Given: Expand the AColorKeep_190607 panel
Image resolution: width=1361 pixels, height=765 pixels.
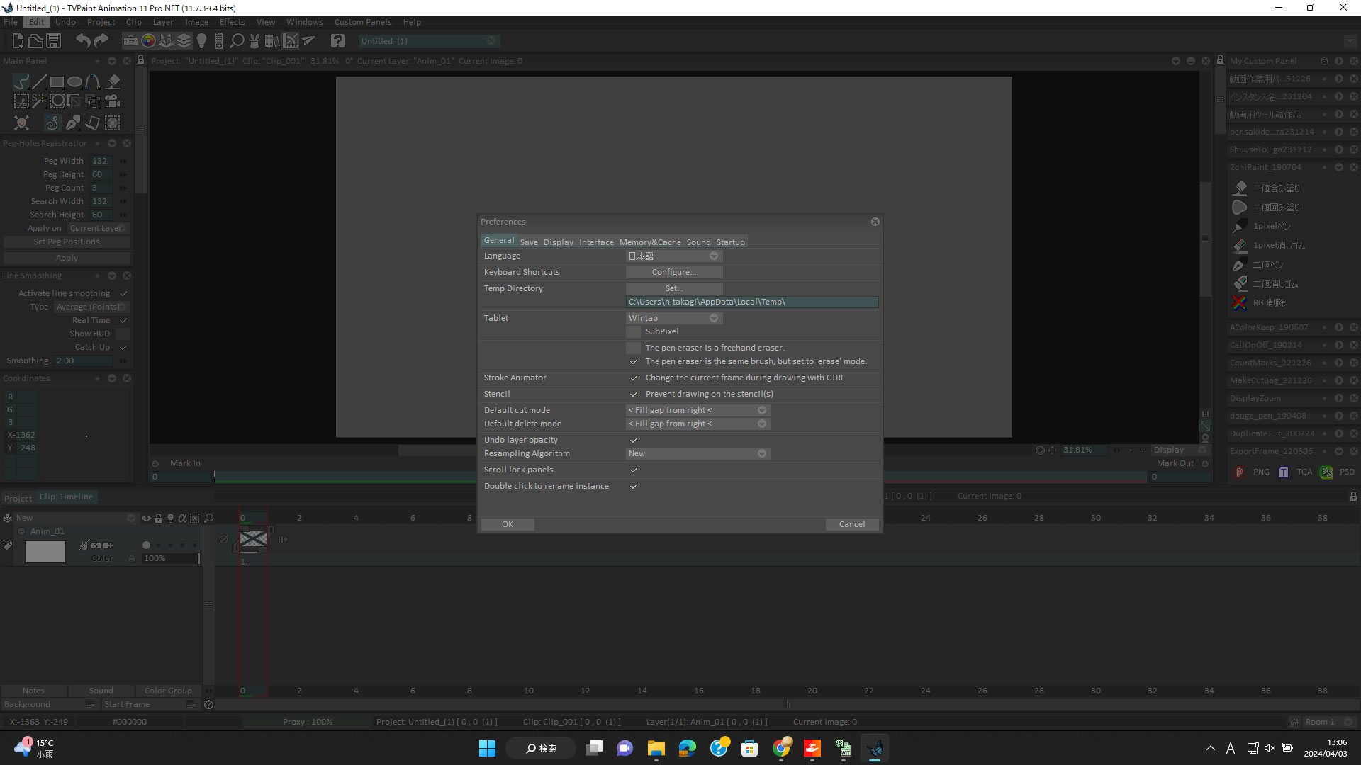Looking at the screenshot, I should [x=1338, y=327].
